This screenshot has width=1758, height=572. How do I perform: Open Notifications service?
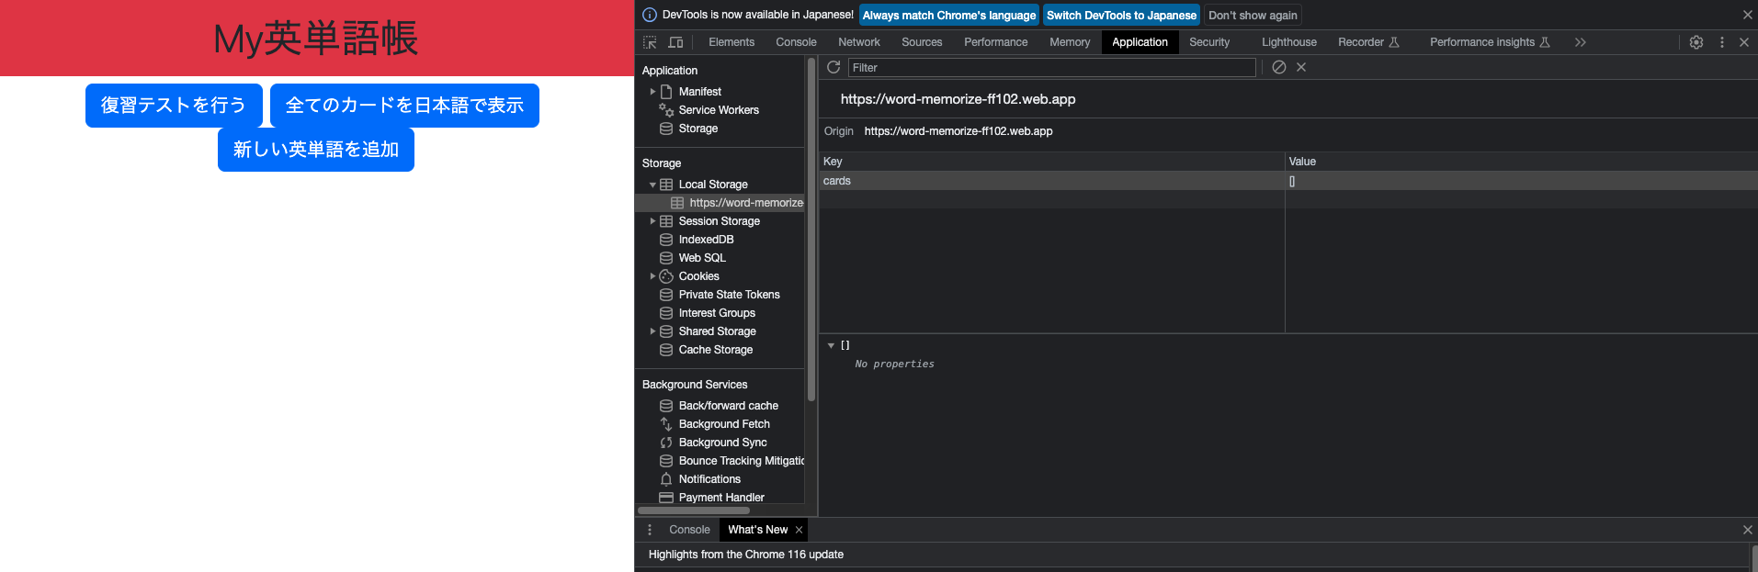(709, 479)
